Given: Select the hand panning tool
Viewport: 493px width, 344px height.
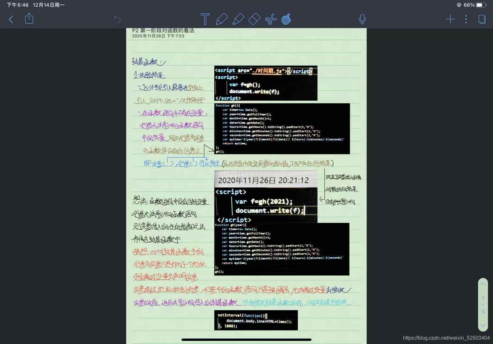Looking at the screenshot, I should [x=286, y=19].
